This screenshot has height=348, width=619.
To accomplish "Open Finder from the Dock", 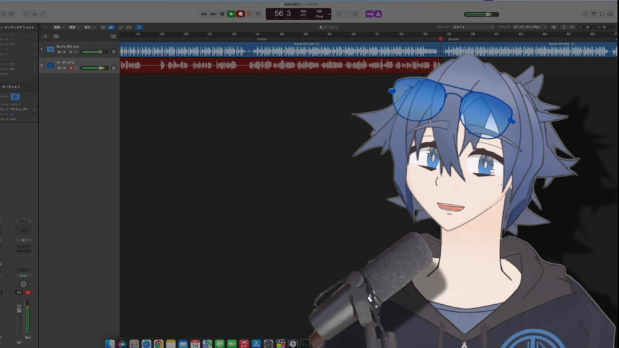I will (110, 344).
